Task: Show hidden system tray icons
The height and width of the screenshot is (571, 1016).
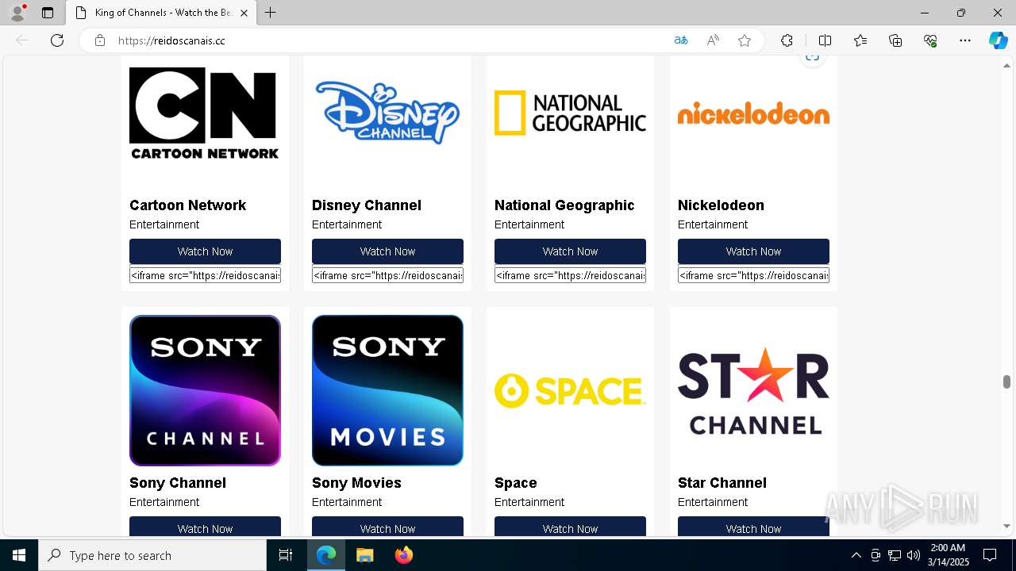Action: click(x=856, y=555)
